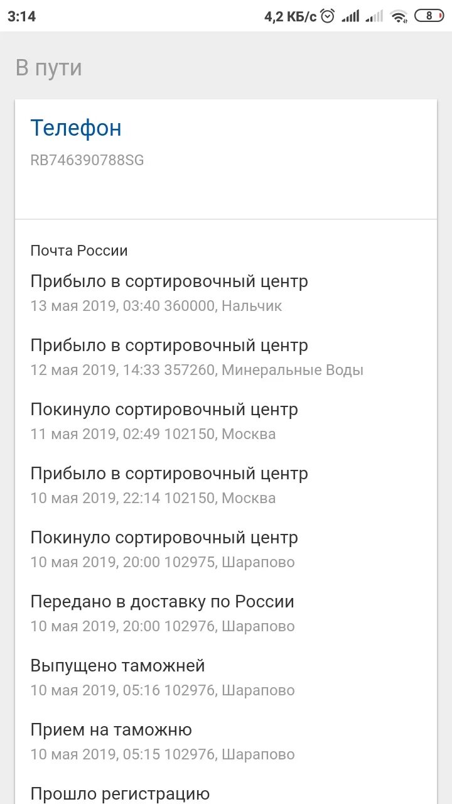Open the "Прием на таможню" event
The image size is (452, 804).
click(162, 742)
